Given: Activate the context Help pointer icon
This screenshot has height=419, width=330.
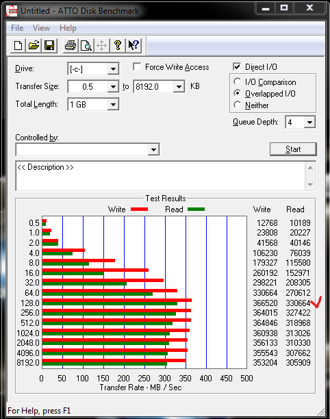Looking at the screenshot, I should [x=134, y=45].
